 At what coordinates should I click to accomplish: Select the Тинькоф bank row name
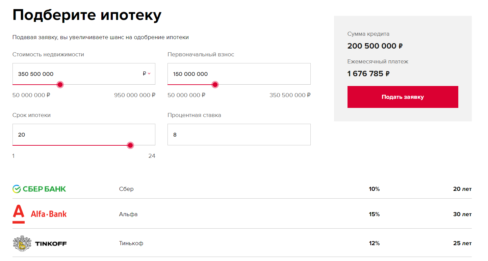[x=131, y=243]
